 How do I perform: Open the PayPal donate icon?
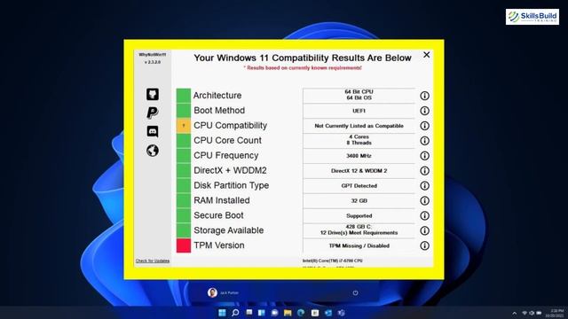[153, 113]
